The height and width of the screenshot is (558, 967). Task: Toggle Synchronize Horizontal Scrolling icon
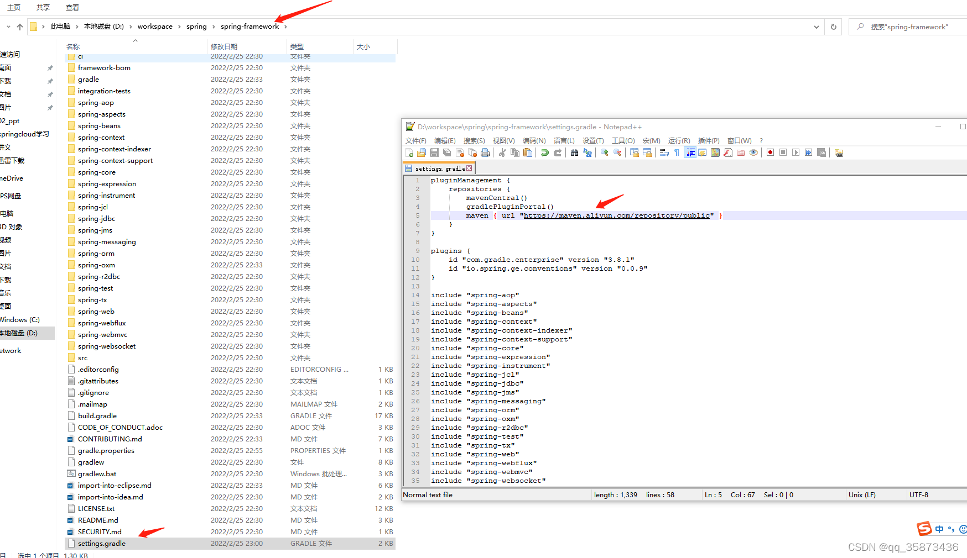click(x=647, y=153)
